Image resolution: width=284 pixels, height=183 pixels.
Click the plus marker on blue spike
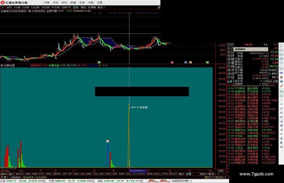coord(107,141)
